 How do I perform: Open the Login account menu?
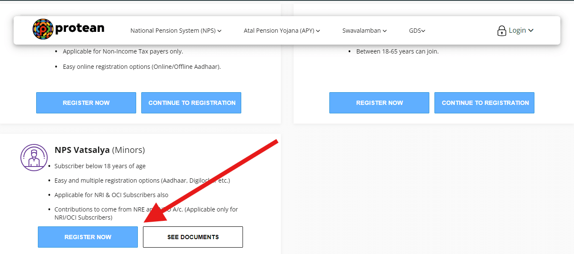pos(517,30)
